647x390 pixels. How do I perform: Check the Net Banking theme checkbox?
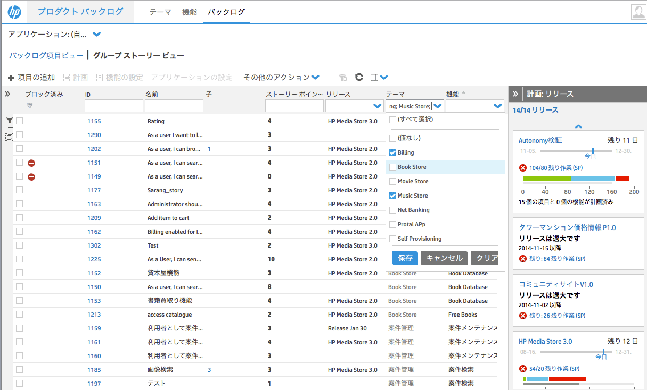point(393,210)
